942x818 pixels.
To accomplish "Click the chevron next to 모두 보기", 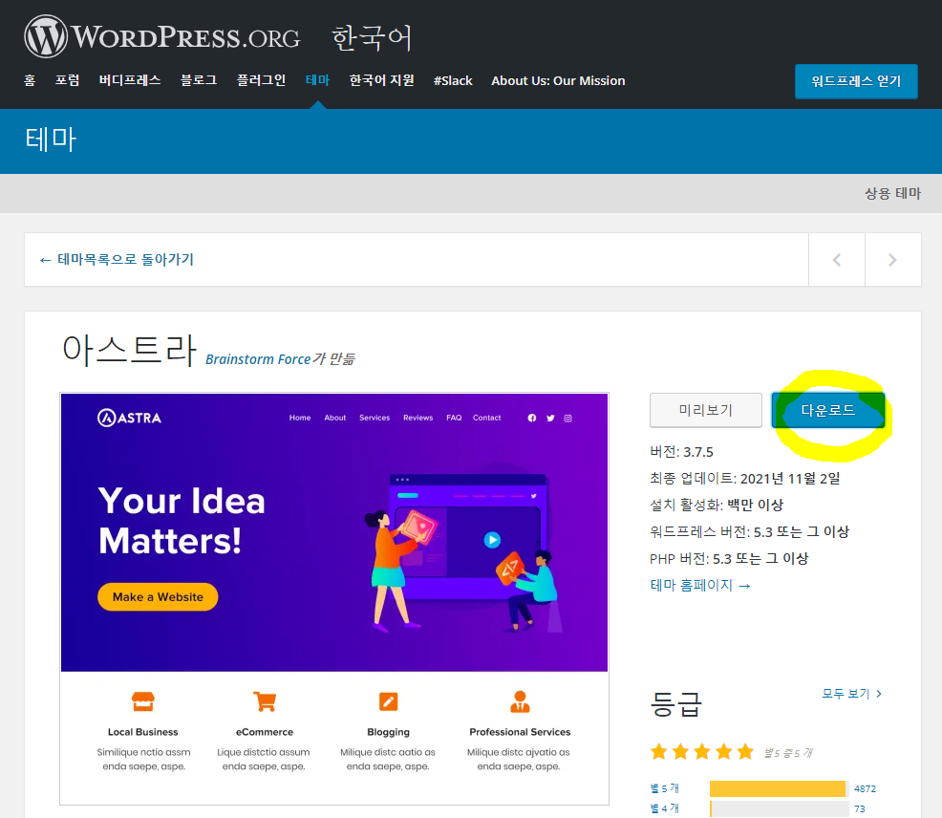I will point(879,694).
